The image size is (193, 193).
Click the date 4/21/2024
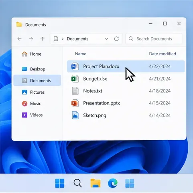coord(160,78)
